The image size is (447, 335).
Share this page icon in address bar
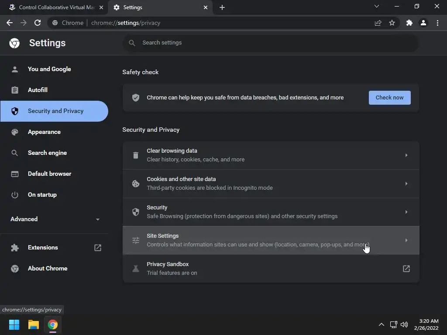[378, 23]
